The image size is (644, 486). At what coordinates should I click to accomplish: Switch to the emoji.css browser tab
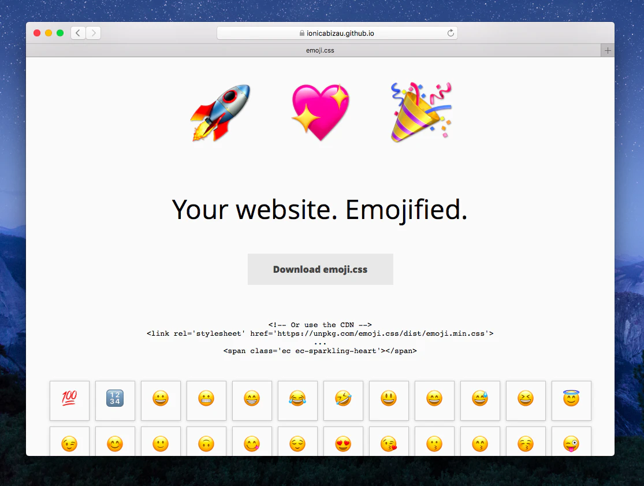pyautogui.click(x=320, y=50)
